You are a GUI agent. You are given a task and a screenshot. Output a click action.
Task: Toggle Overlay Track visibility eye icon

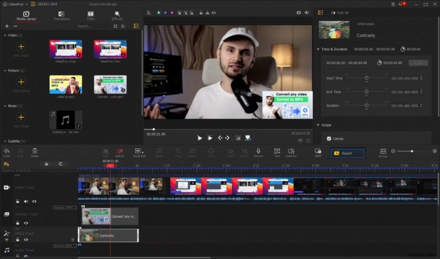click(26, 223)
